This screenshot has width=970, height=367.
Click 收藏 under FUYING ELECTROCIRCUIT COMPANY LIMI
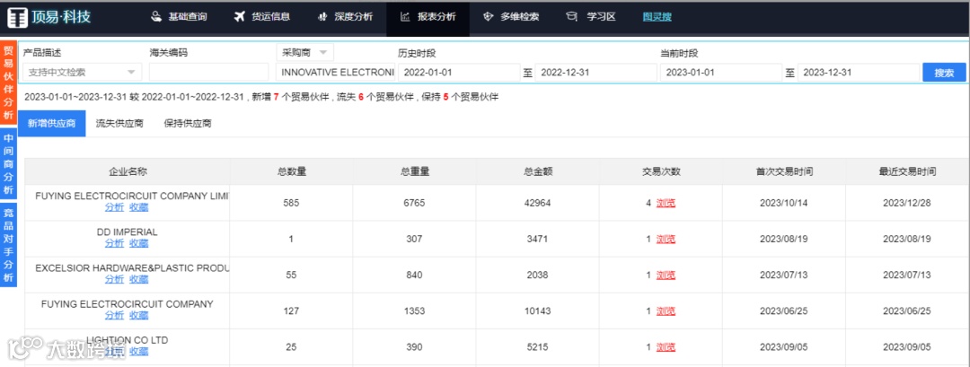(138, 207)
